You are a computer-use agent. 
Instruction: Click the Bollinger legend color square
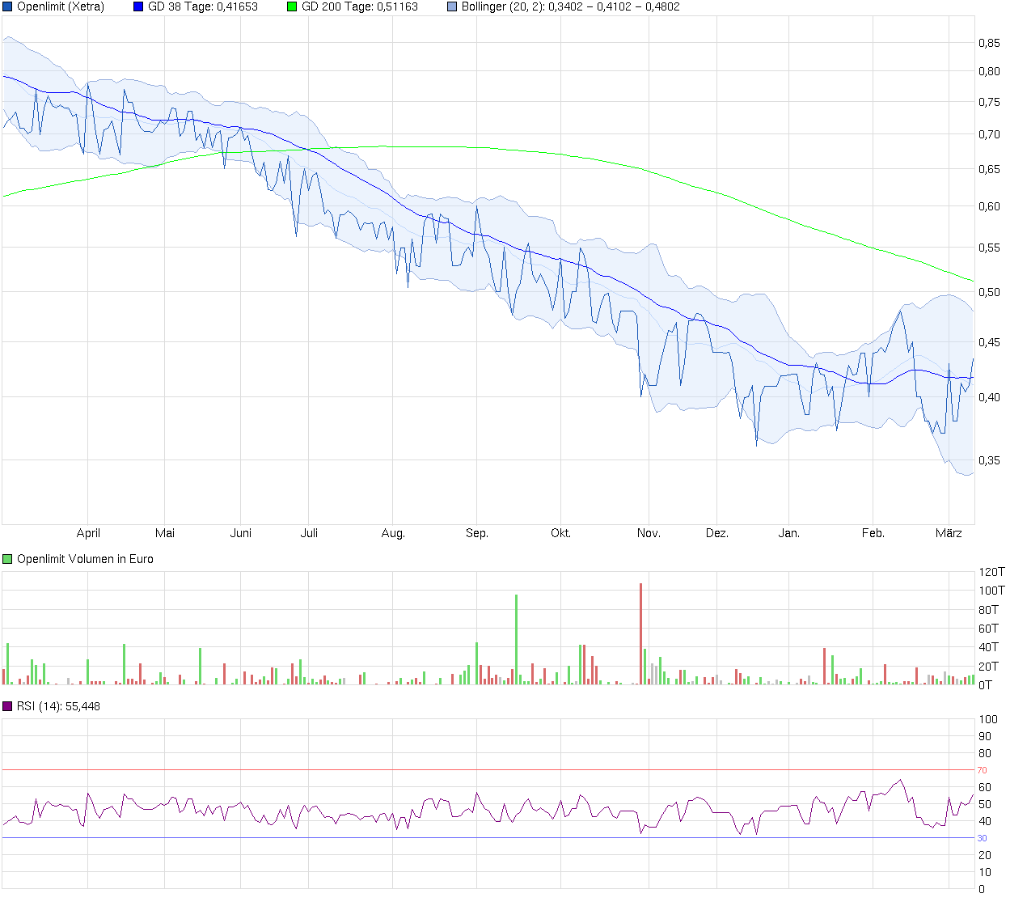[452, 6]
